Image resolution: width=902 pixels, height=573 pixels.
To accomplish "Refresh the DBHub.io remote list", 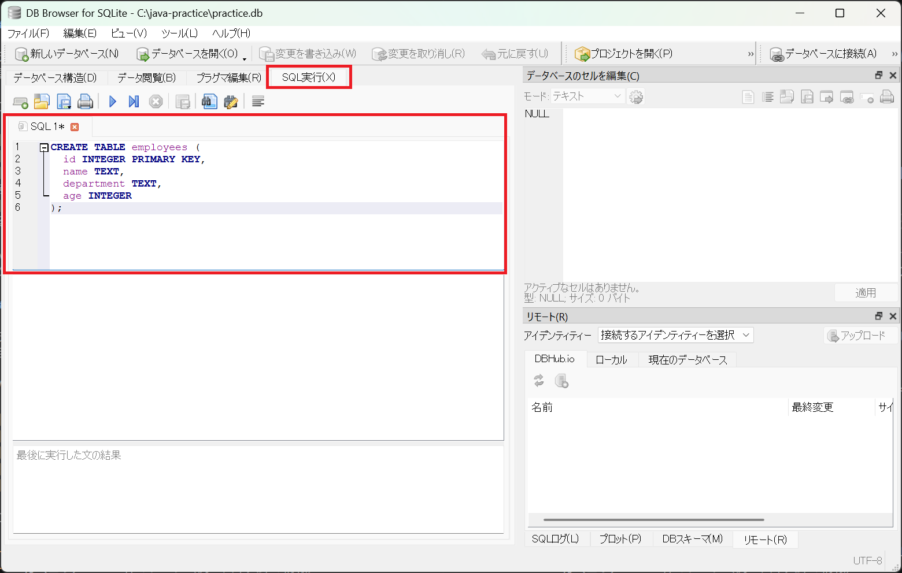I will click(539, 381).
